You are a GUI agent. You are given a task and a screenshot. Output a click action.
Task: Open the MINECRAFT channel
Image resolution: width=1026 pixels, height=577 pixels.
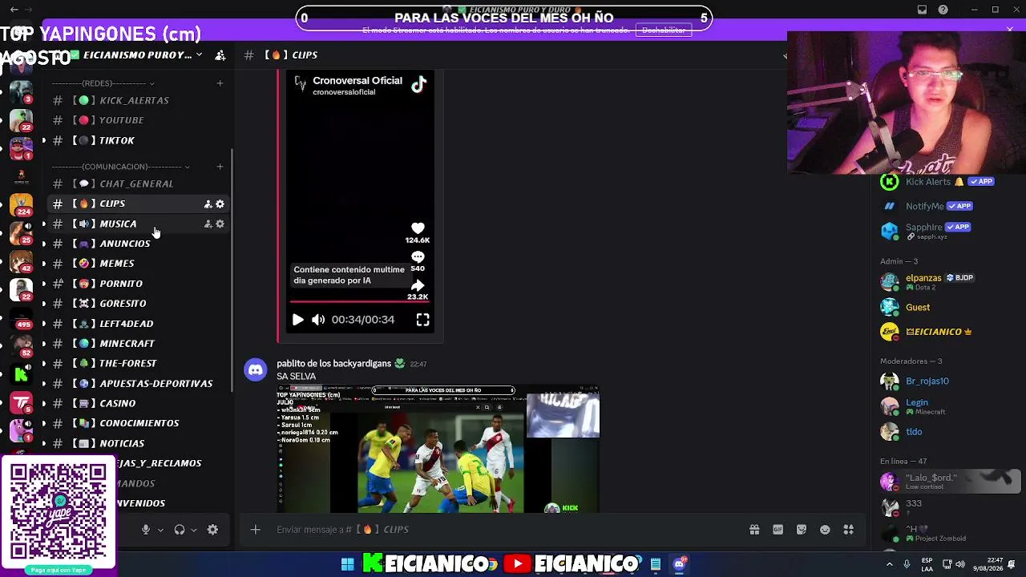coord(139,344)
